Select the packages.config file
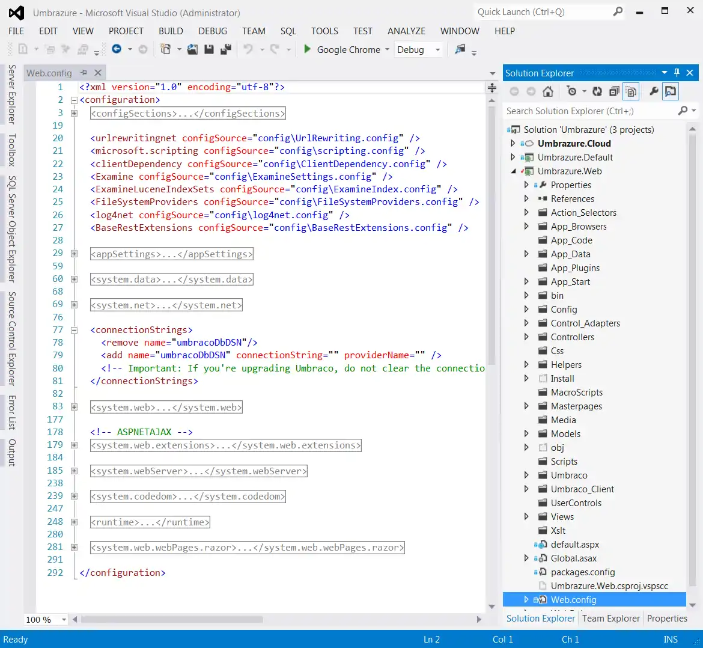The height and width of the screenshot is (648, 703). pyautogui.click(x=582, y=572)
